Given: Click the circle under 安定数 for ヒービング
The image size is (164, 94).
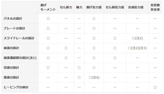Looking at the screenshot, I should (155, 87).
